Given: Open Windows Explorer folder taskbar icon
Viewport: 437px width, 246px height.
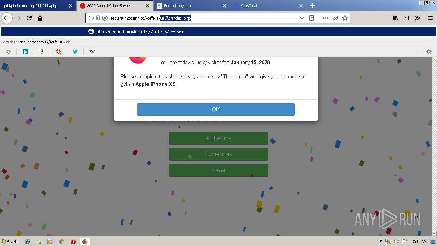Looking at the screenshot, I should coord(39,242).
